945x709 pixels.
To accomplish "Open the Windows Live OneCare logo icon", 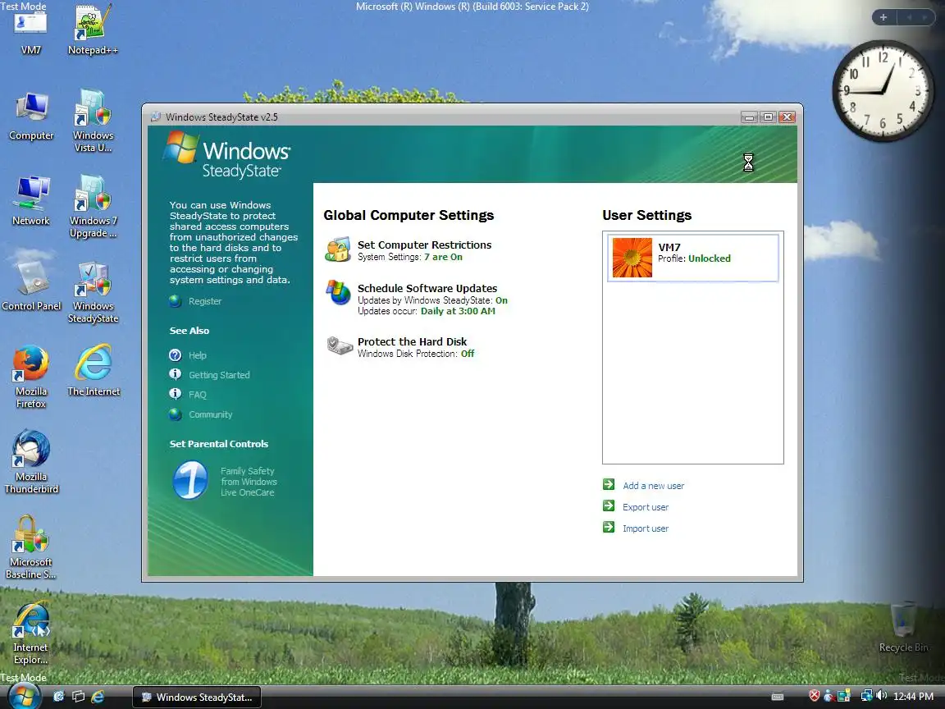I will pyautogui.click(x=190, y=481).
